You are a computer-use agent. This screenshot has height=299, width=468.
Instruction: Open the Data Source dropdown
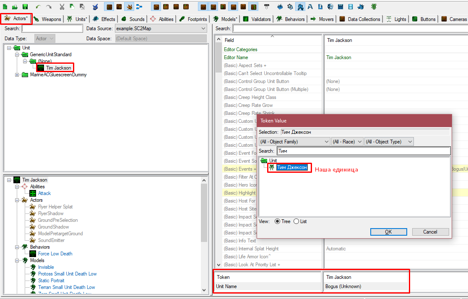point(161,29)
